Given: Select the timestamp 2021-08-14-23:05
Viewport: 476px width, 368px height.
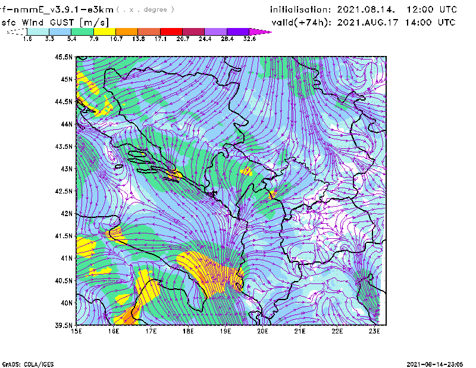Looking at the screenshot, I should click(435, 364).
